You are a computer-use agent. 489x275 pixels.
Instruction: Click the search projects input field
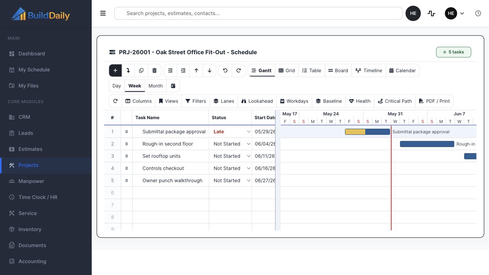(258, 13)
